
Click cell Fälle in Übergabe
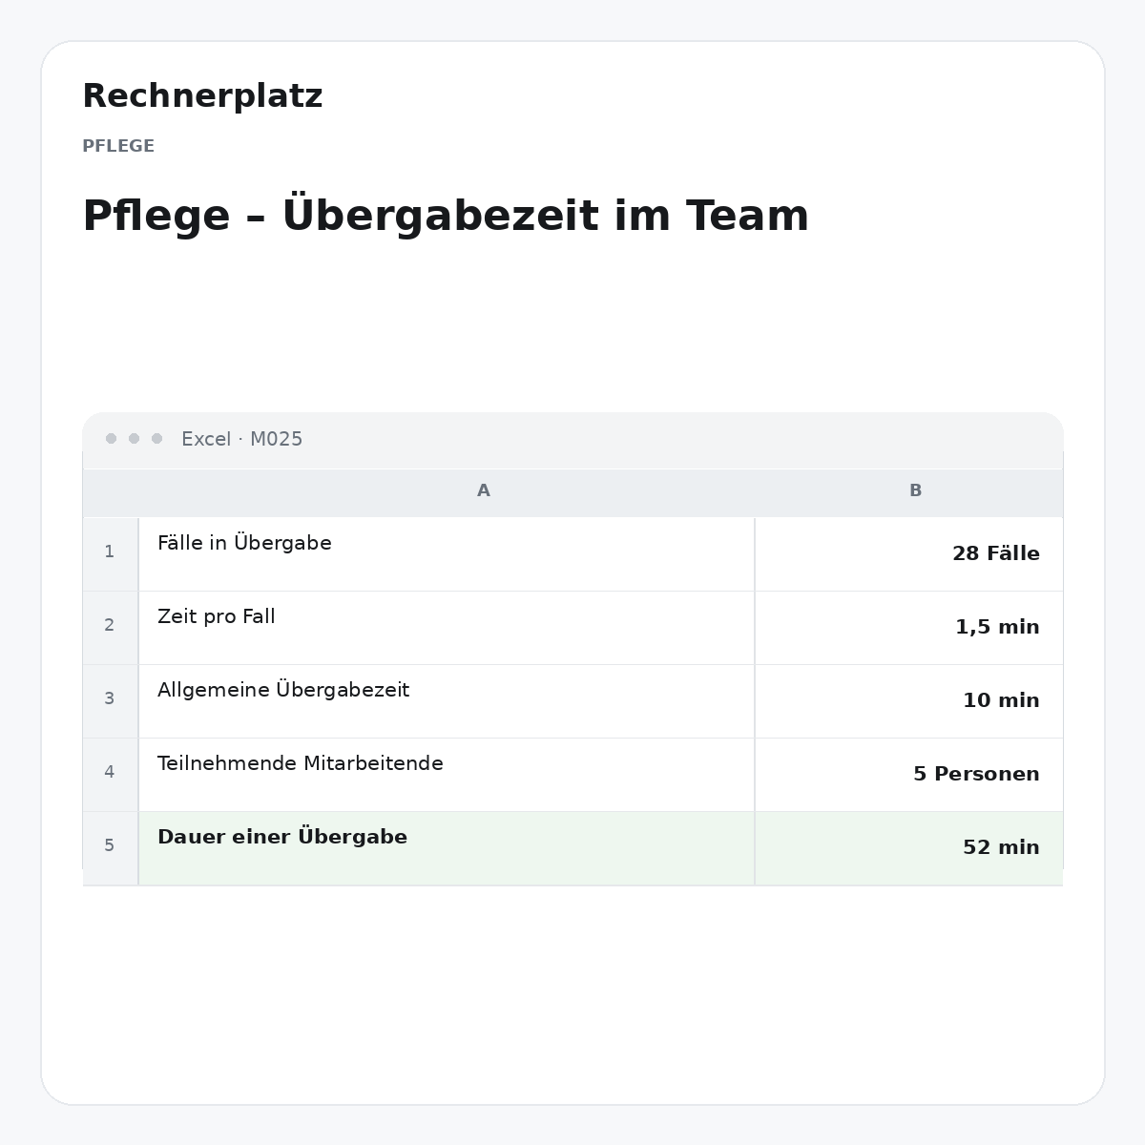point(447,554)
